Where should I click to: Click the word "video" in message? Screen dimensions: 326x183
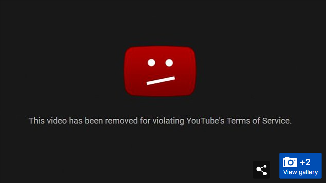coord(57,121)
